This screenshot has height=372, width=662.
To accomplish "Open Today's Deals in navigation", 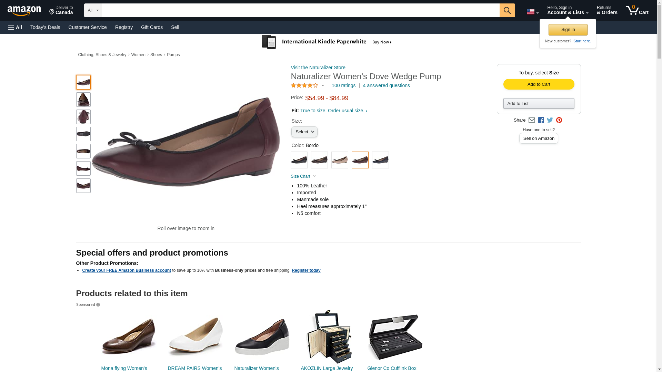I will click(45, 27).
